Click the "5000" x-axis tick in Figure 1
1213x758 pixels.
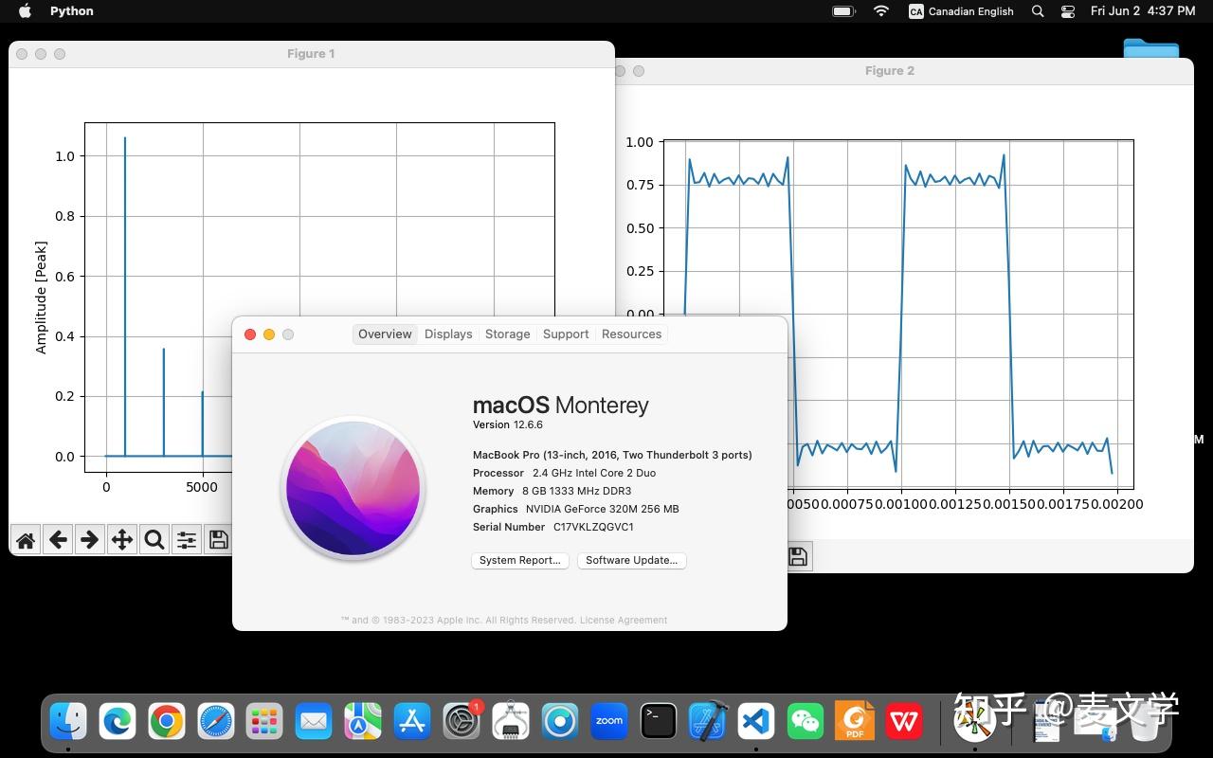point(202,488)
